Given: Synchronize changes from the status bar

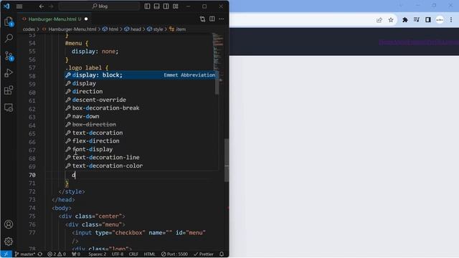Looking at the screenshot, I should 40,254.
